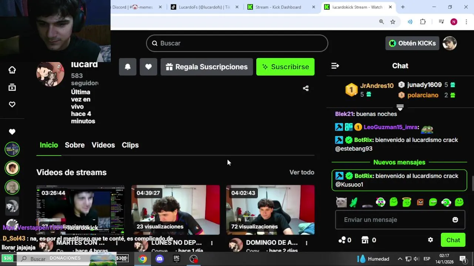Switch to the LucardoFs TikTok browser tab
Image resolution: width=474 pixels, height=266 pixels.
coord(205,7)
